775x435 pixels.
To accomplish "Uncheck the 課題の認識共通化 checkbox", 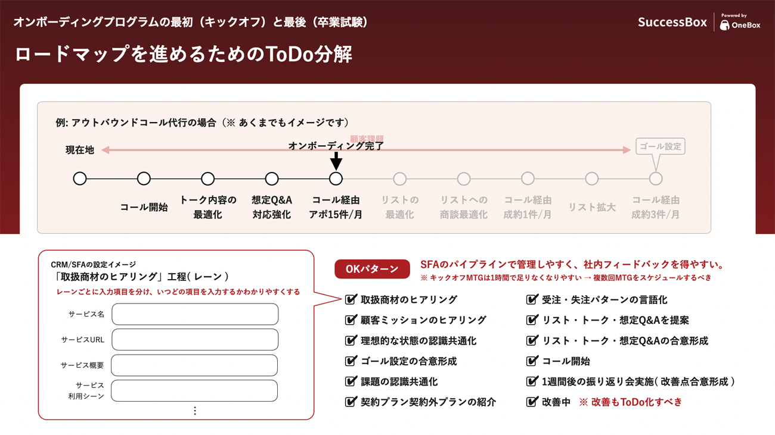I will coord(351,381).
